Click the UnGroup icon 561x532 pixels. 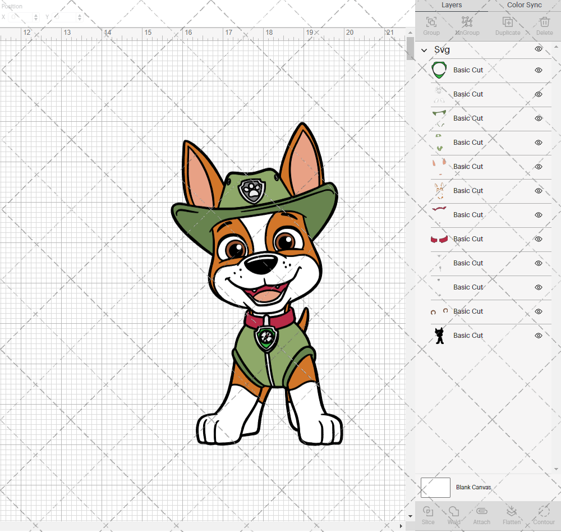pos(467,22)
